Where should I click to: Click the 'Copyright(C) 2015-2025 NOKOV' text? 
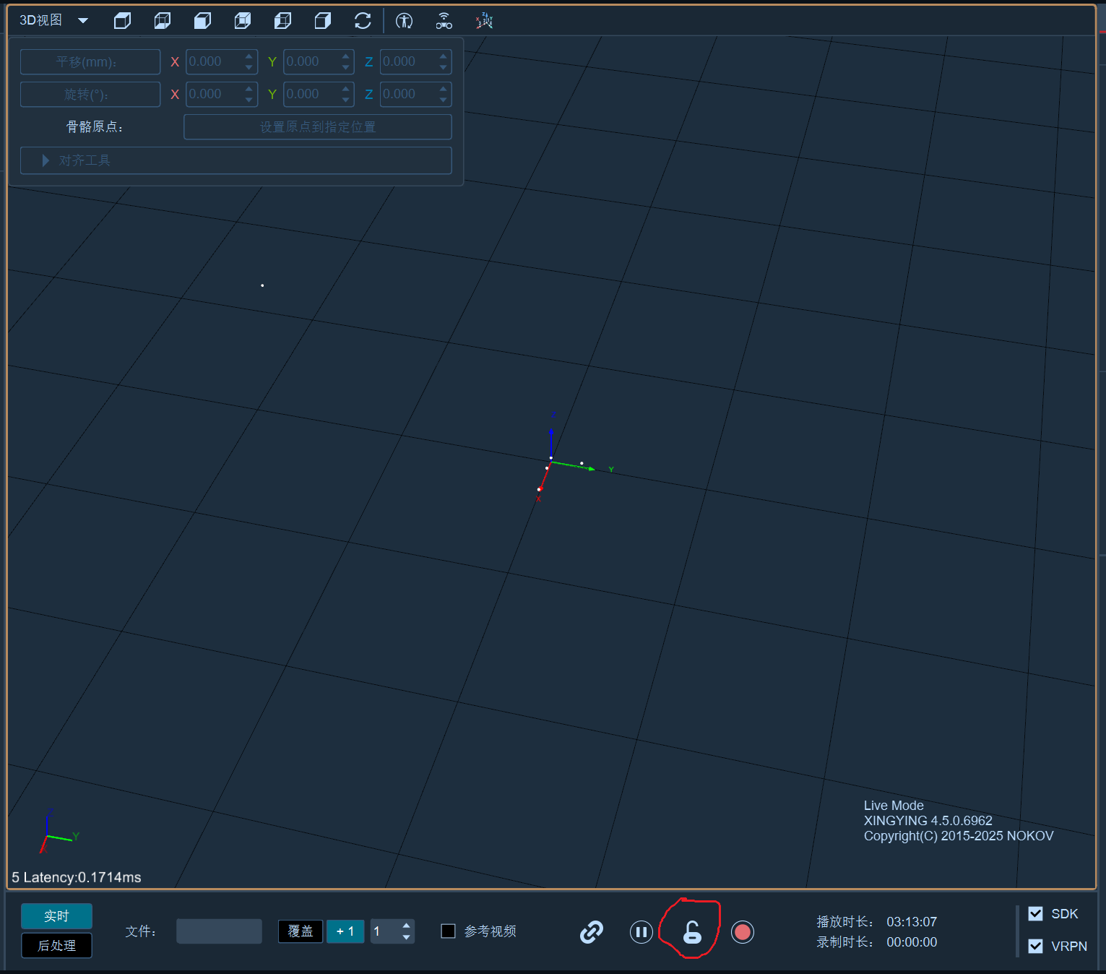pyautogui.click(x=959, y=836)
